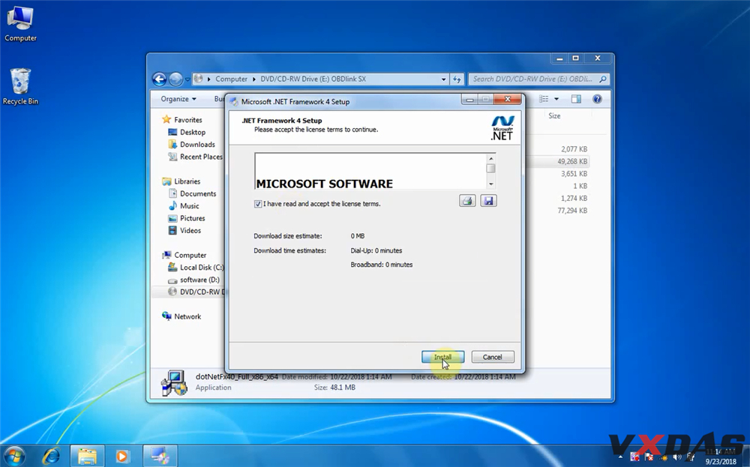750x467 pixels.
Task: Select Libraries in the navigation pane
Action: pyautogui.click(x=187, y=181)
